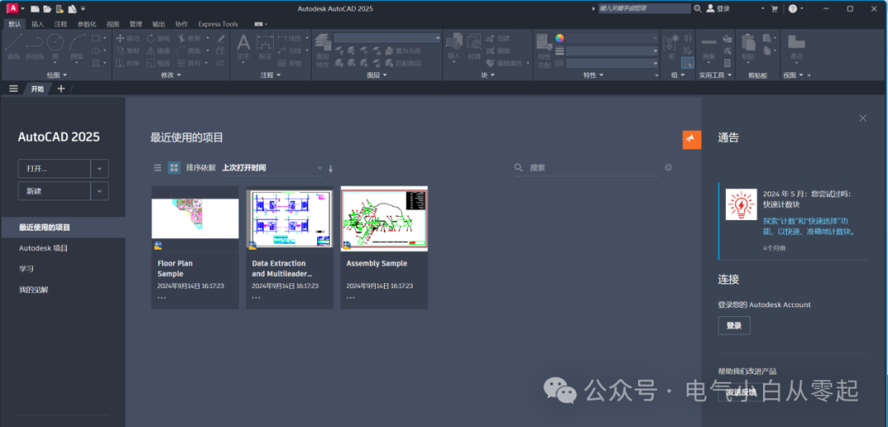Open Layer Properties in the Layers panel
The width and height of the screenshot is (888, 427).
coord(322,50)
